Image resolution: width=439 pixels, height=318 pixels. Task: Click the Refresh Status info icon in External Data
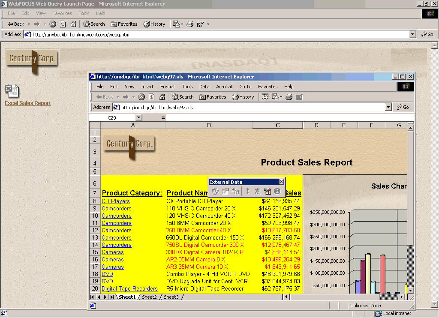click(277, 191)
